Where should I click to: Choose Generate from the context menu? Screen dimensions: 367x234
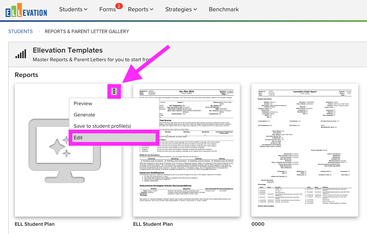pyautogui.click(x=84, y=115)
